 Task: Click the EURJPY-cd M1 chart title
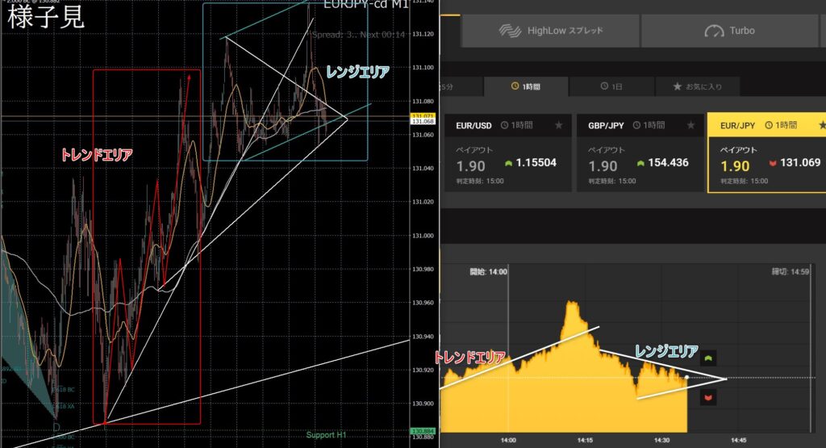pos(365,5)
